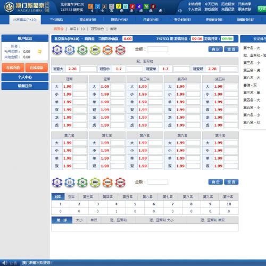This screenshot has width=266, height=266.
Task: Select the lime 100 chip in top row
Action: (95, 50)
